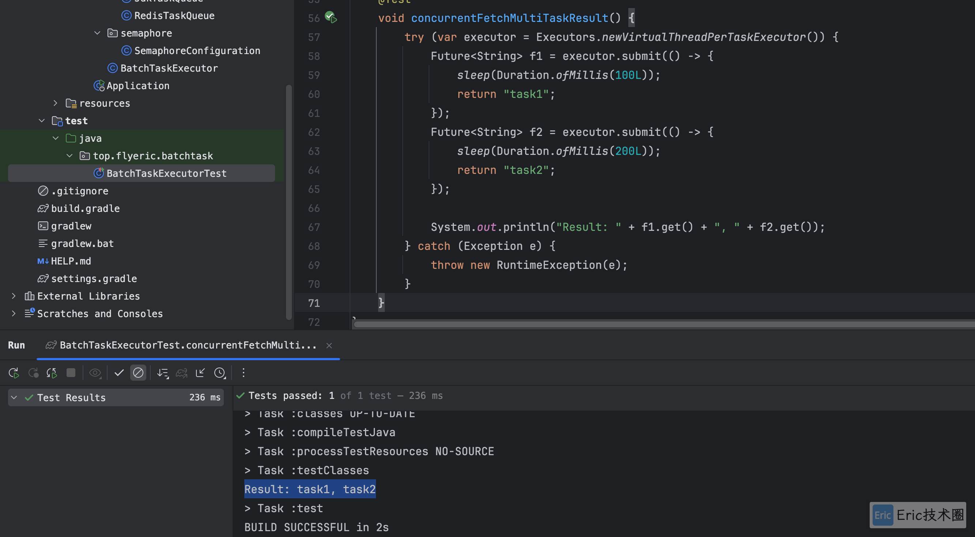The image size is (975, 537).
Task: Click the Gradle elephant icon in Run toolbar
Action: point(182,373)
